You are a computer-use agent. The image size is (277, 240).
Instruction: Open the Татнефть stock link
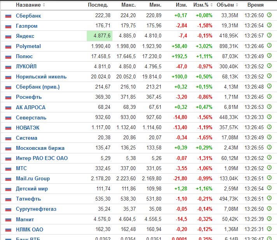click(x=28, y=199)
